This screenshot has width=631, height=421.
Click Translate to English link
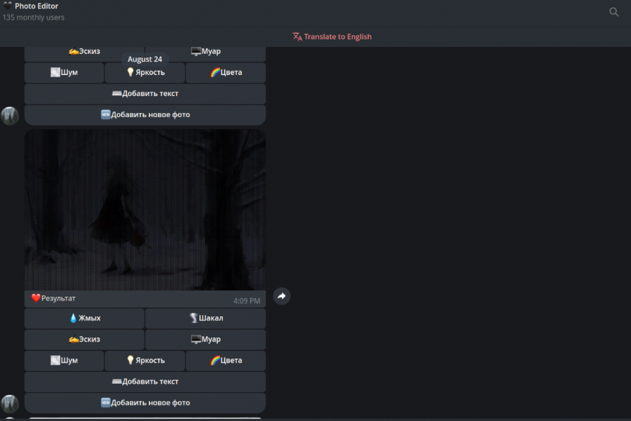pos(332,36)
